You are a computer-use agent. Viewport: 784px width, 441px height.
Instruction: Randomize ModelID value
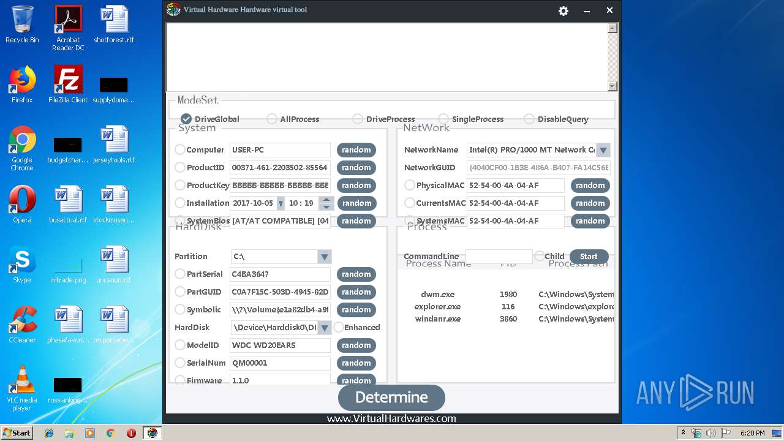(356, 345)
